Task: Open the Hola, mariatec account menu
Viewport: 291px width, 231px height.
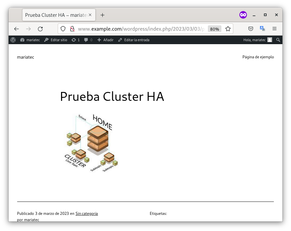Action: [257, 40]
